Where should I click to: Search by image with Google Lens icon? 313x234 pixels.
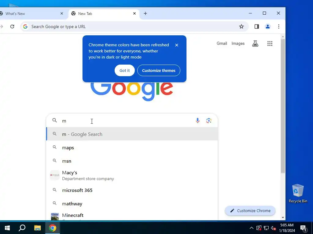[x=209, y=121]
